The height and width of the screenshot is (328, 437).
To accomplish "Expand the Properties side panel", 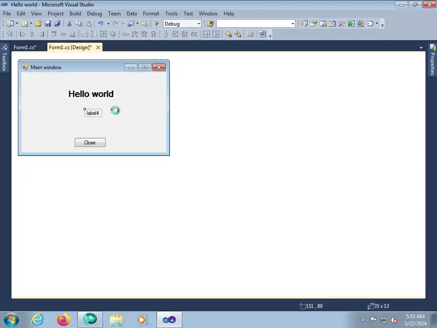I will [433, 60].
